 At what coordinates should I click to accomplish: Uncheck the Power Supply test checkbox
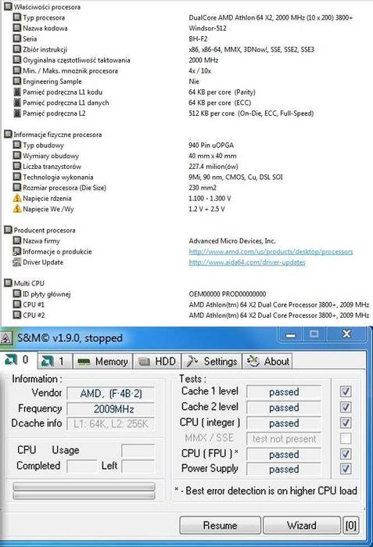[346, 469]
